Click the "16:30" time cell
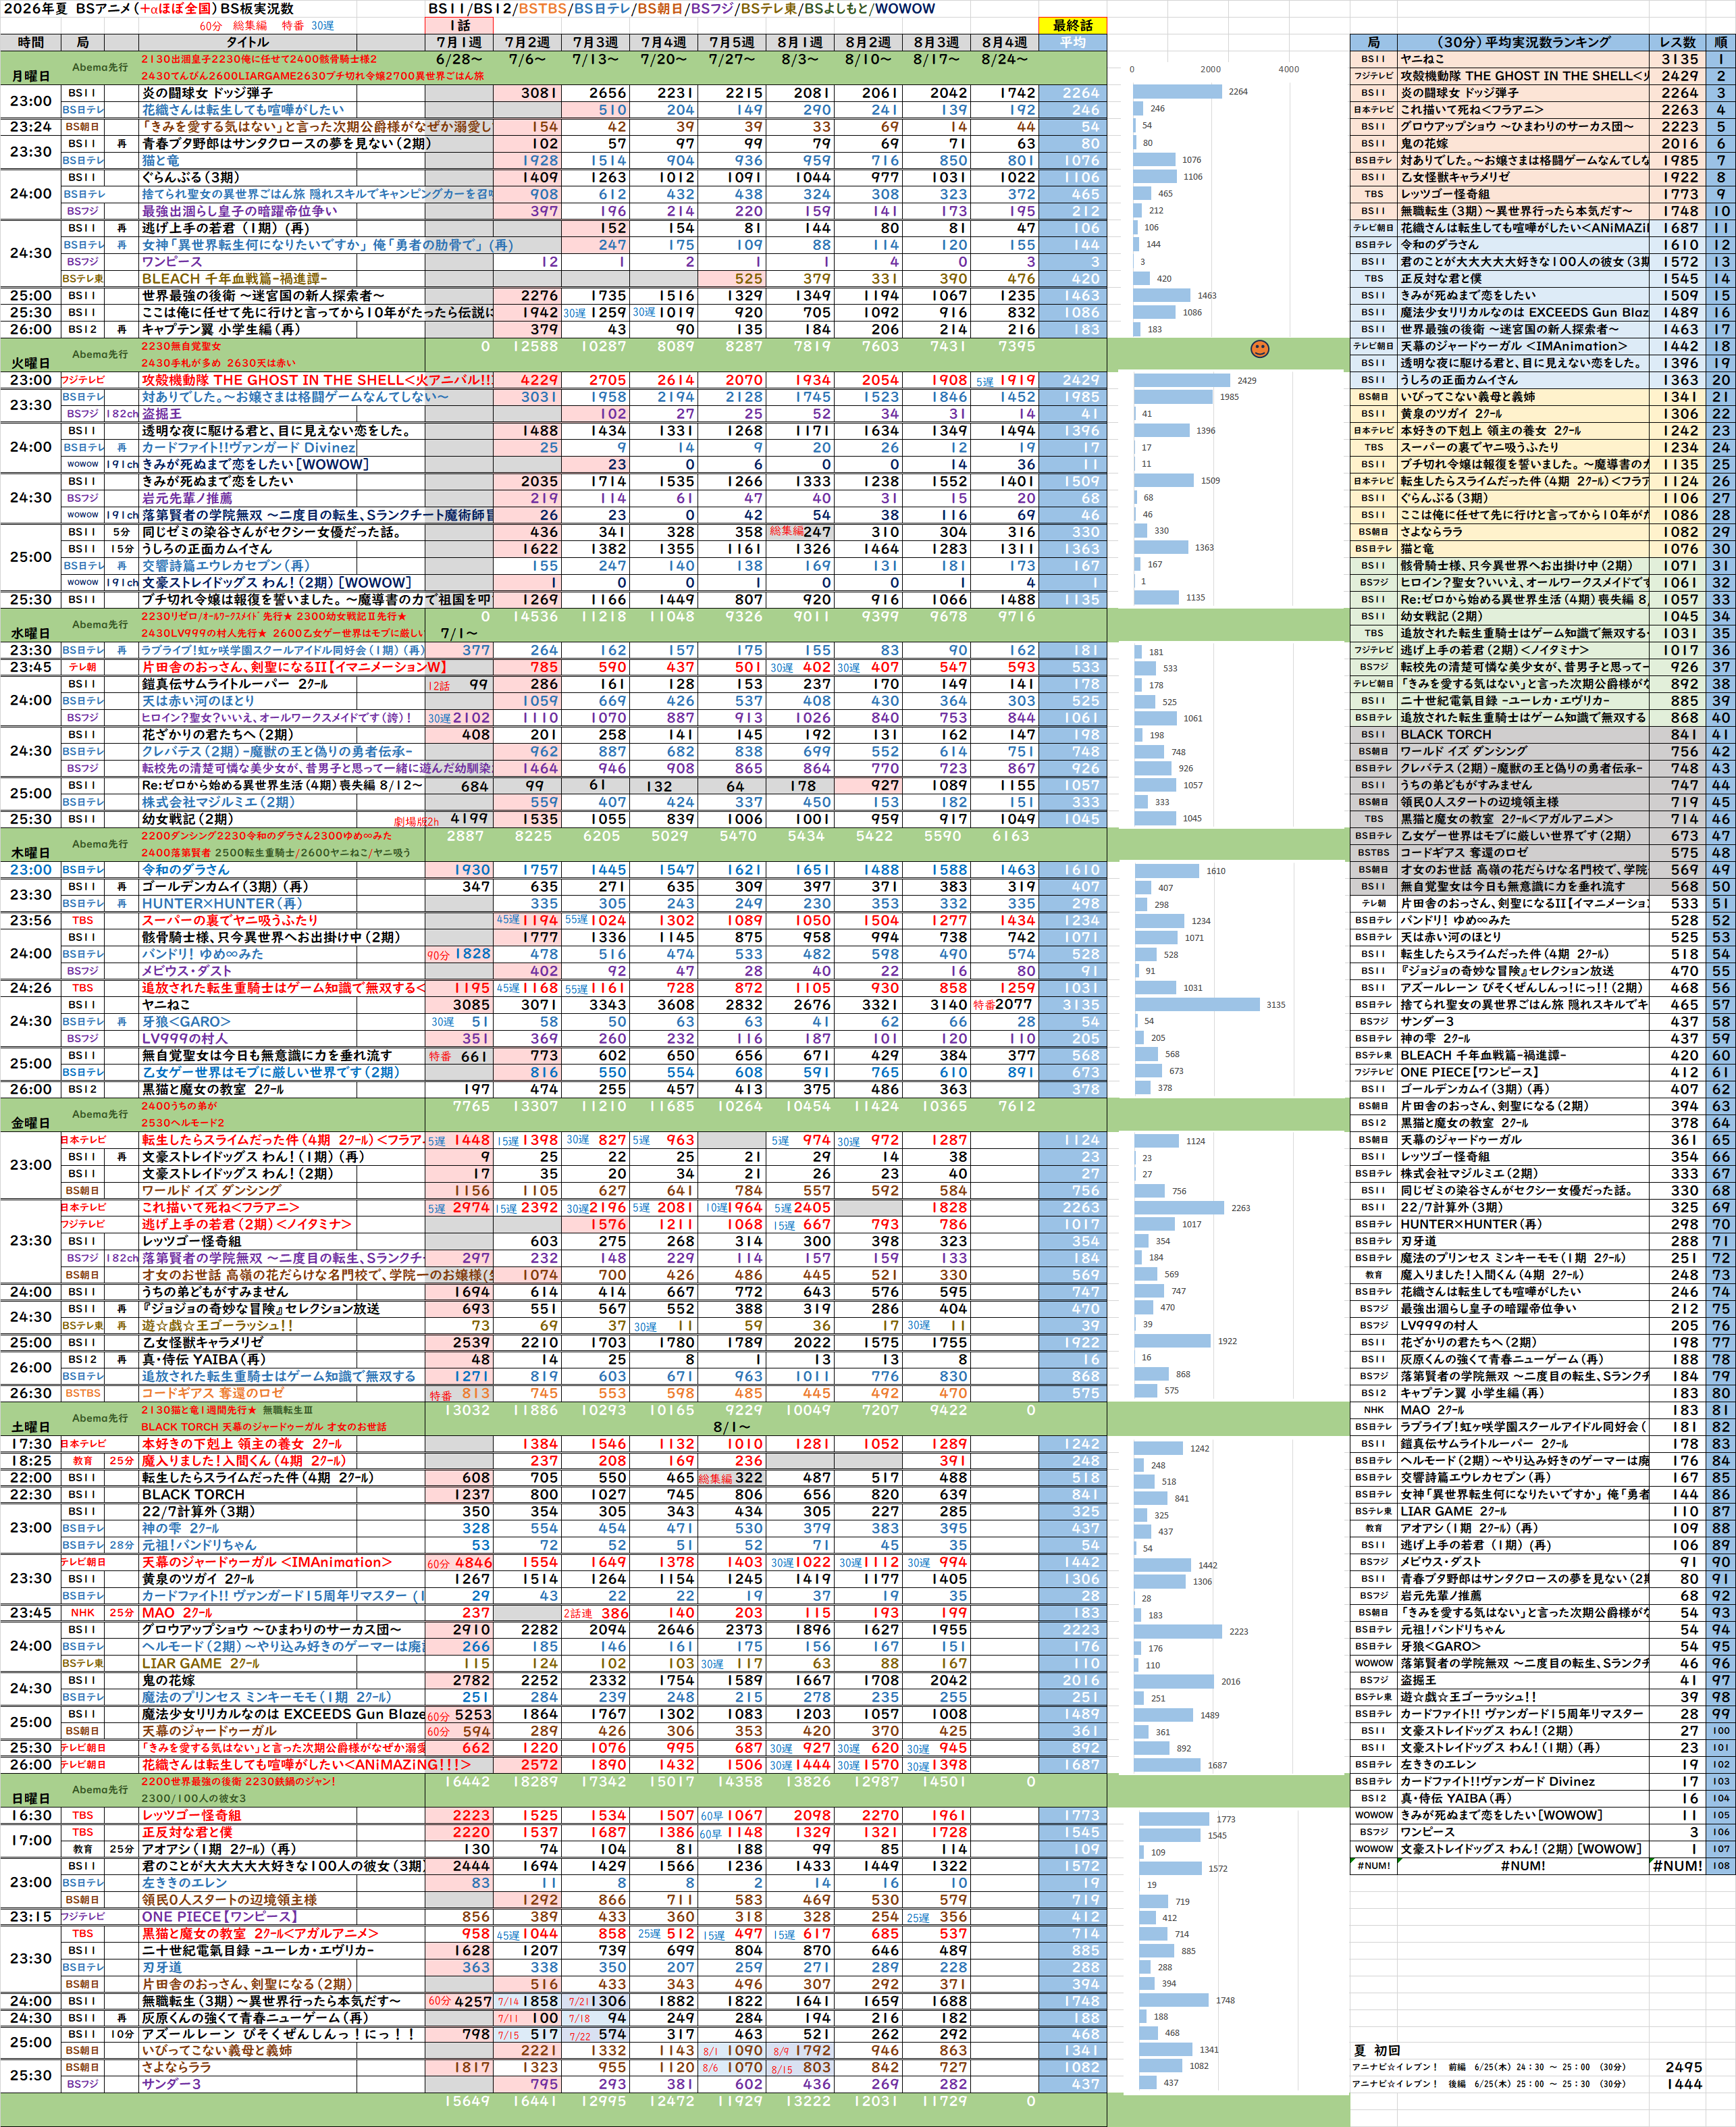 click(31, 1816)
